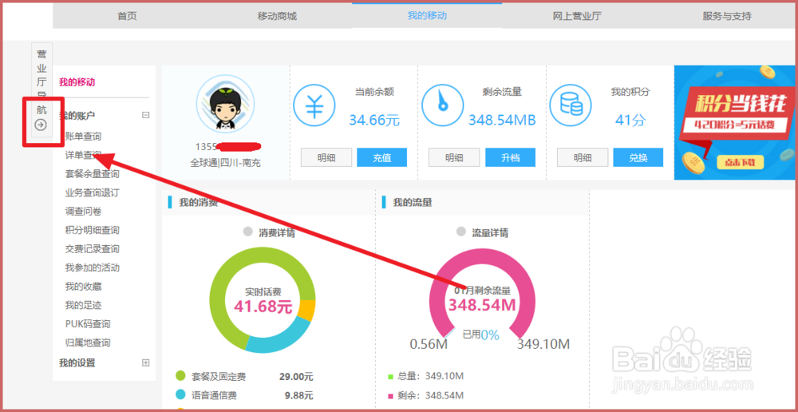This screenshot has height=412, width=798.
Task: Click the 我的流量 section header
Action: tap(413, 203)
